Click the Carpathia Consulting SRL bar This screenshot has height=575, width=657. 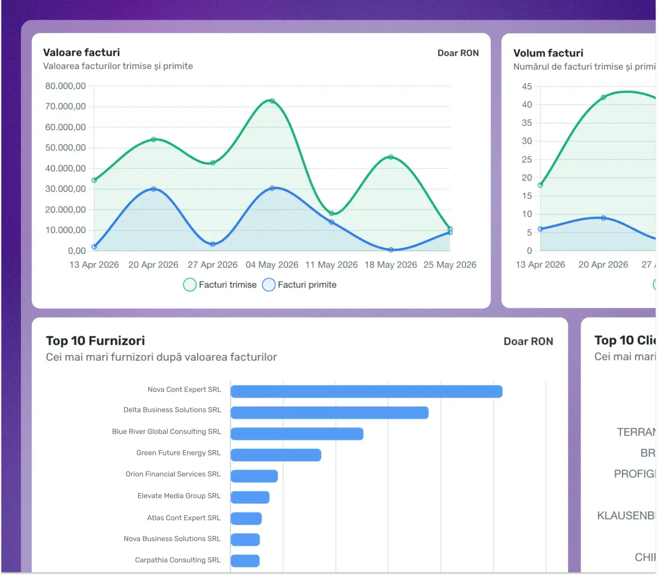[245, 561]
